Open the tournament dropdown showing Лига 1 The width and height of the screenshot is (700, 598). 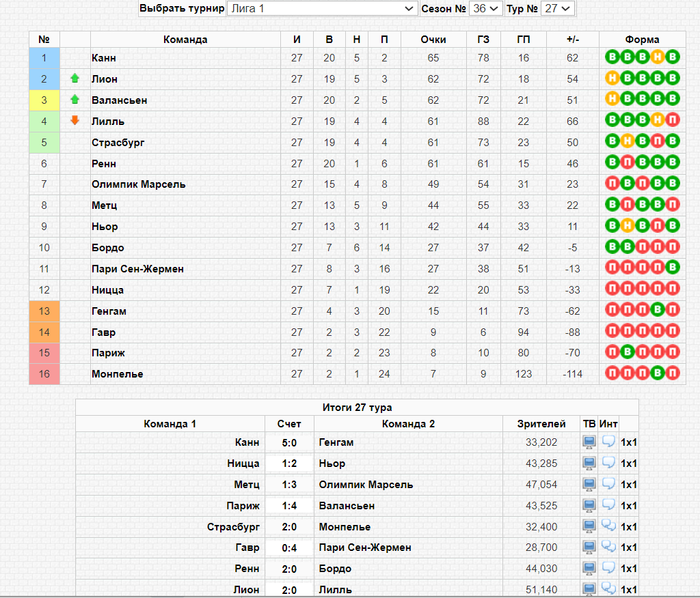coord(322,8)
